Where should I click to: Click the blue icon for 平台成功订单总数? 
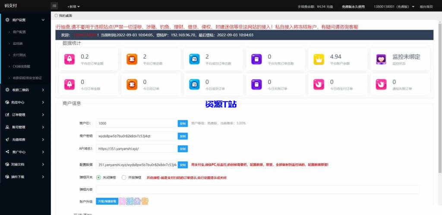pyautogui.click(x=194, y=59)
